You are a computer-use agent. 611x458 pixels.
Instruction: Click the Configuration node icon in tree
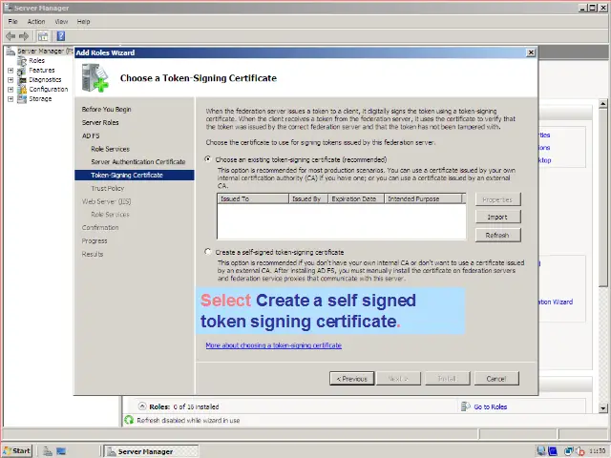[22, 90]
